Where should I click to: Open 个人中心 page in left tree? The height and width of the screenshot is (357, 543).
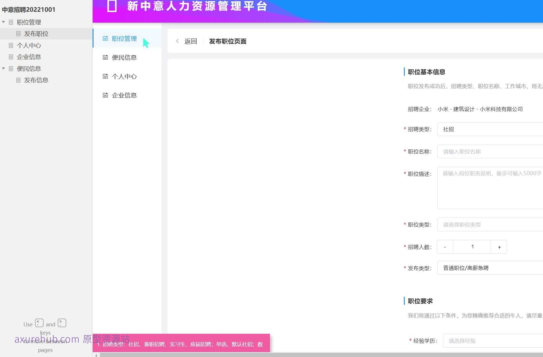(x=29, y=45)
